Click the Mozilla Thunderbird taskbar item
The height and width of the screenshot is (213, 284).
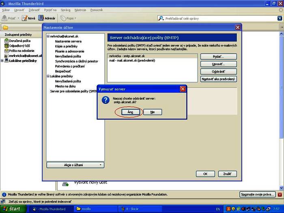tap(51, 209)
